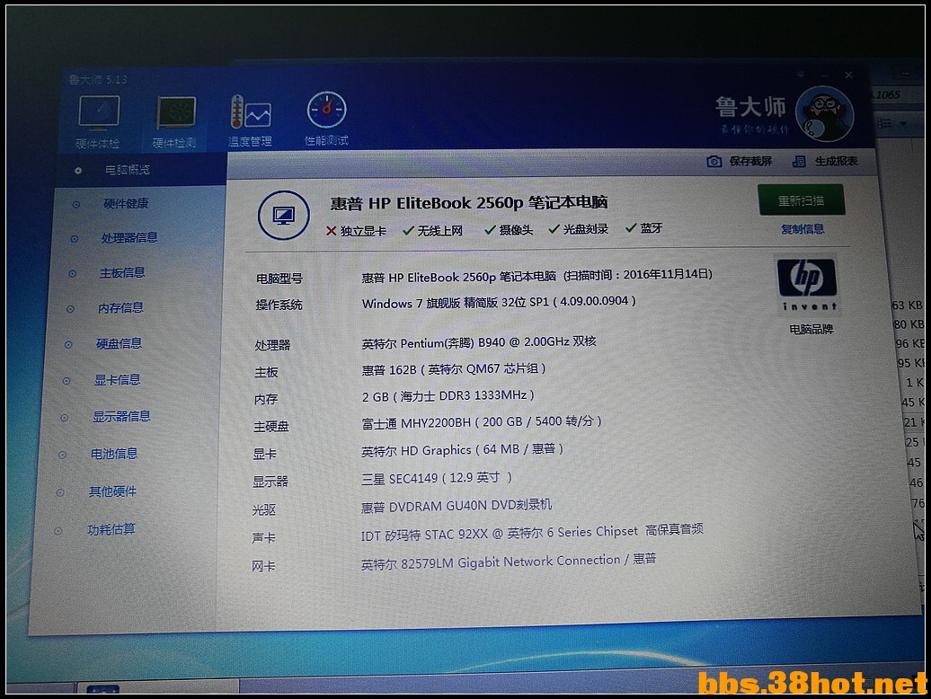Click the green 重新扫描 rescan button
This screenshot has width=931, height=699.
click(x=801, y=200)
